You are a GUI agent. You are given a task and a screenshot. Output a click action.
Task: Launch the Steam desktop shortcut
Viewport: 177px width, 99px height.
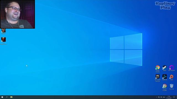165,68
